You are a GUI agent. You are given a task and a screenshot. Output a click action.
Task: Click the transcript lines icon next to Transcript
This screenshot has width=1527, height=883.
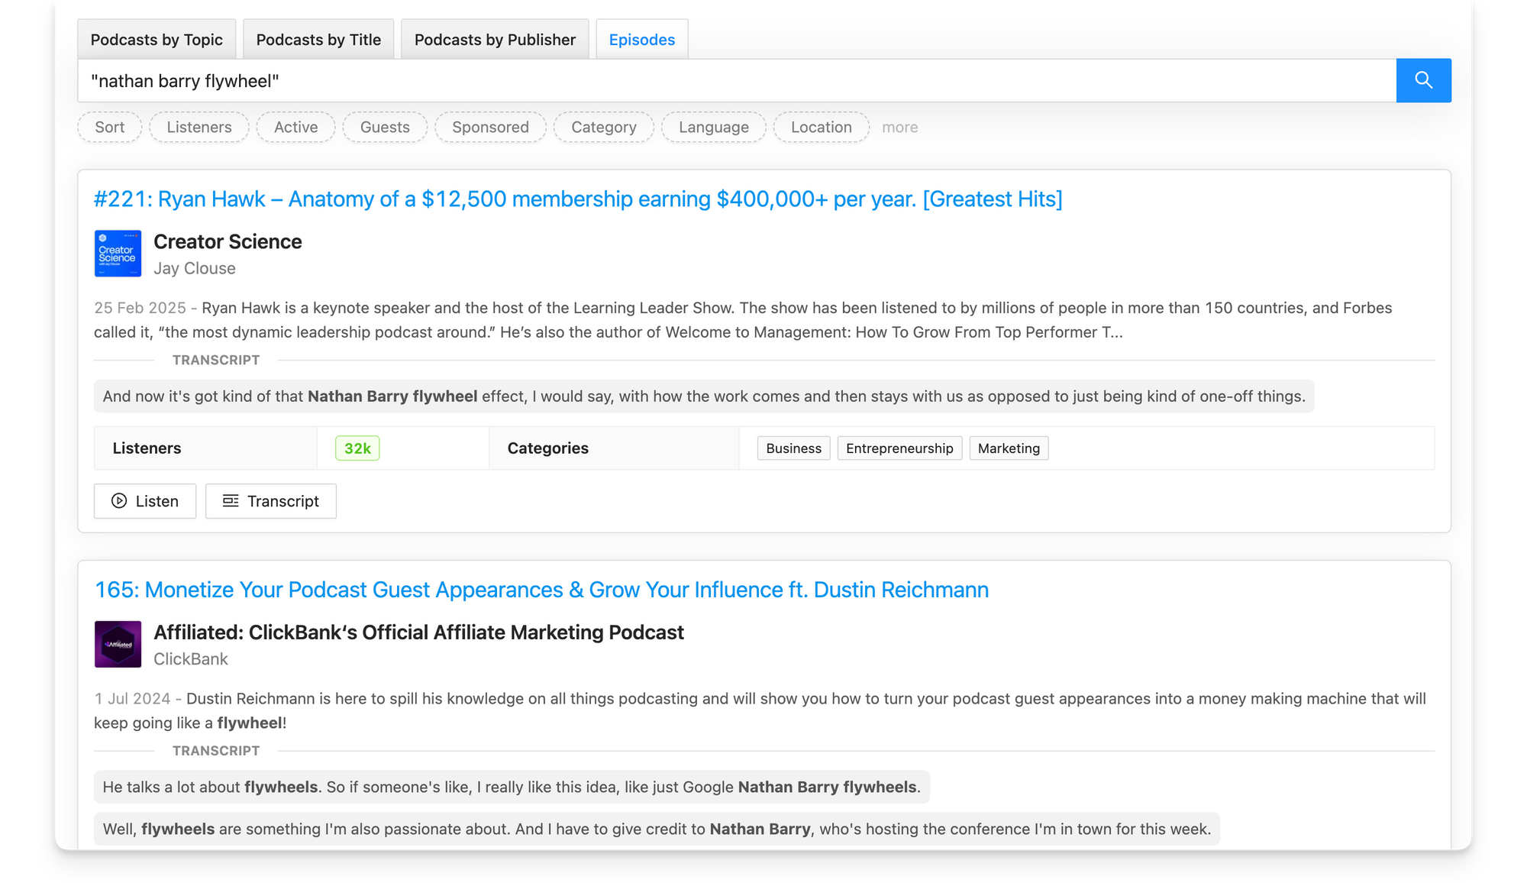click(231, 501)
